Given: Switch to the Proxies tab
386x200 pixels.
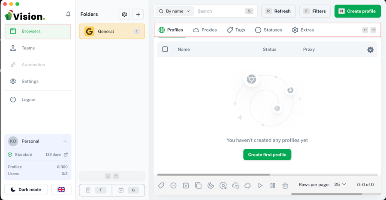Looking at the screenshot, I should pyautogui.click(x=205, y=30).
